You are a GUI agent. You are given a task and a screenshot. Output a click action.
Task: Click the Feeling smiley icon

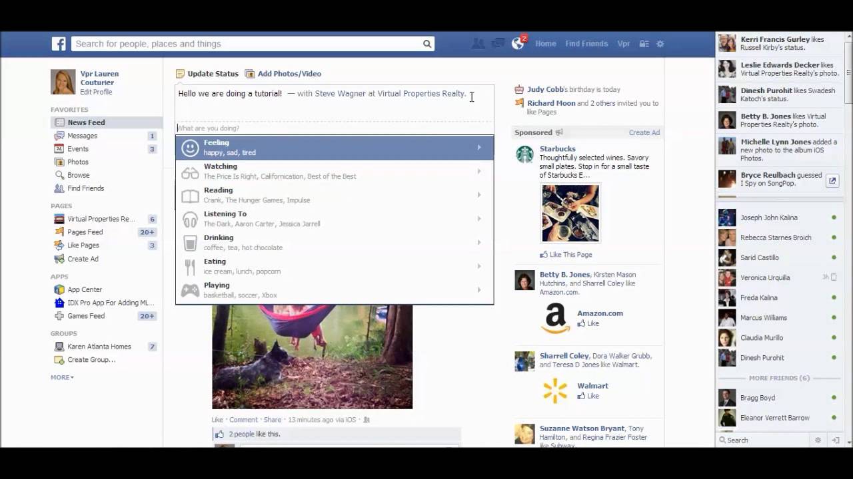tap(190, 148)
